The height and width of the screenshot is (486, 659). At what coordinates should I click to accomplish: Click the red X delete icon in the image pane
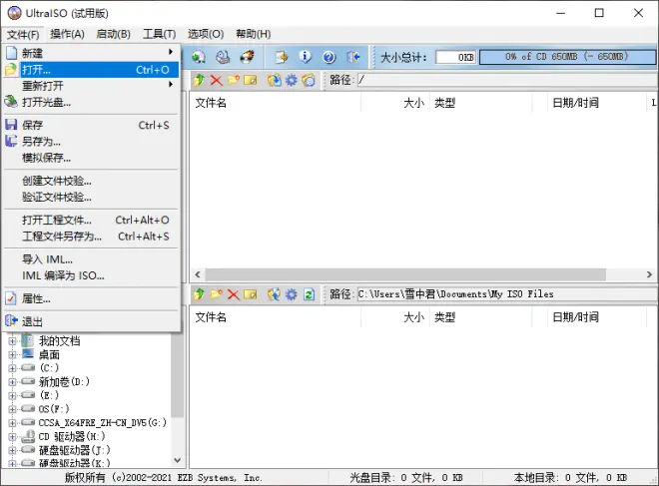pos(216,80)
